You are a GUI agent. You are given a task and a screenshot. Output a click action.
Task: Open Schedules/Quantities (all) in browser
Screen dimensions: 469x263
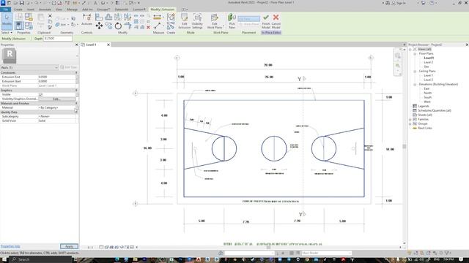435,110
